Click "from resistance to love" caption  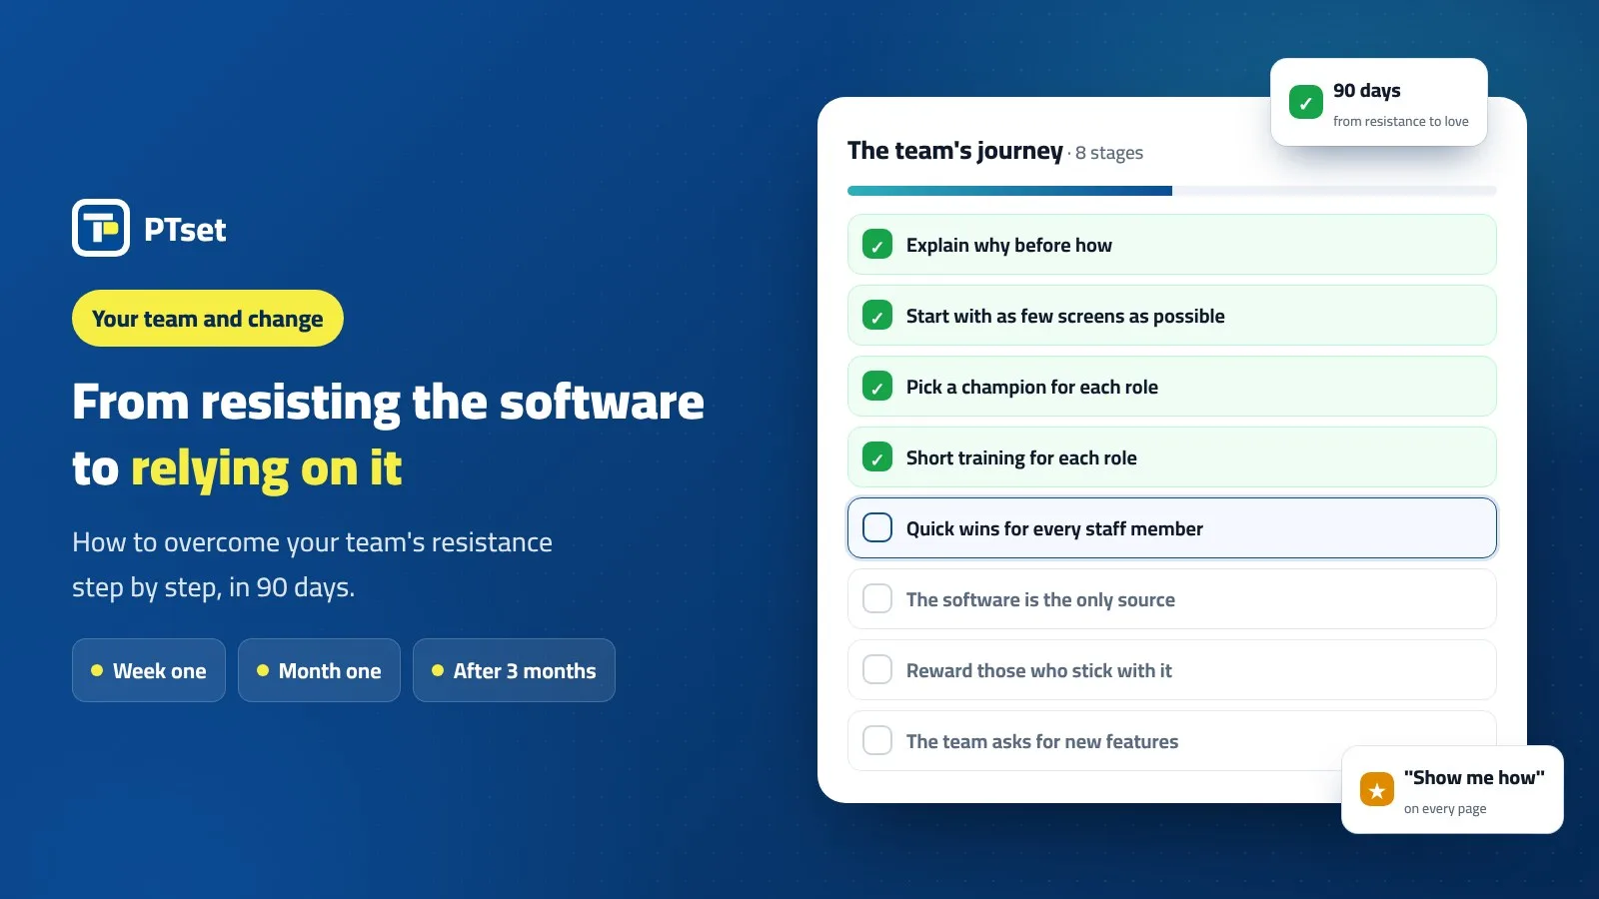pos(1401,121)
